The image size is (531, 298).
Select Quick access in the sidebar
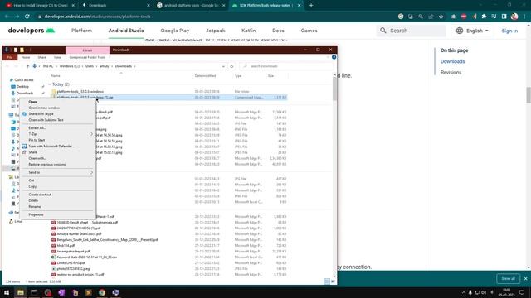pos(24,80)
